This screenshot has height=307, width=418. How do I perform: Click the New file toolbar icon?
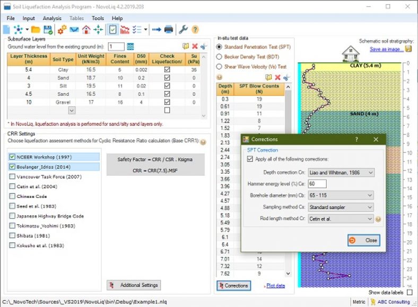click(x=6, y=30)
